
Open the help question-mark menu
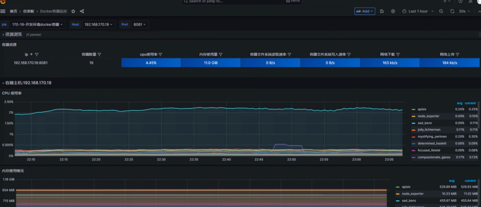click(x=461, y=1)
